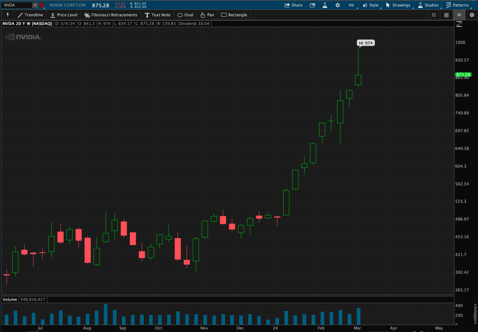Expand the Style dropdown menu

pos(371,5)
